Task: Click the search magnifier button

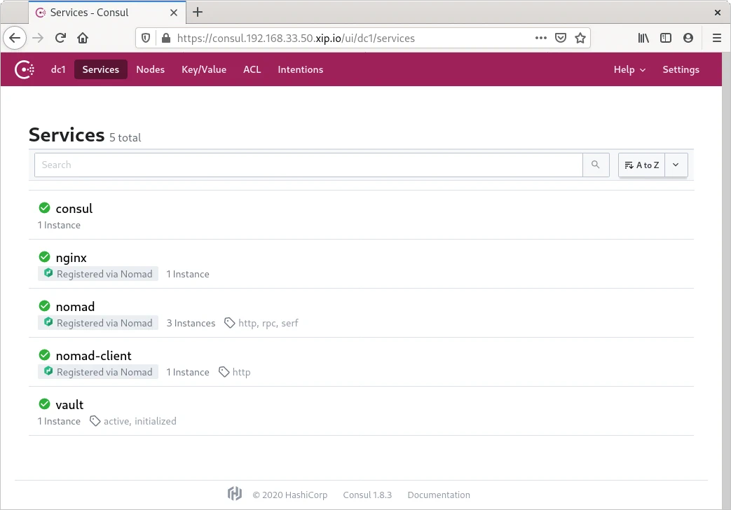Action: [x=595, y=165]
